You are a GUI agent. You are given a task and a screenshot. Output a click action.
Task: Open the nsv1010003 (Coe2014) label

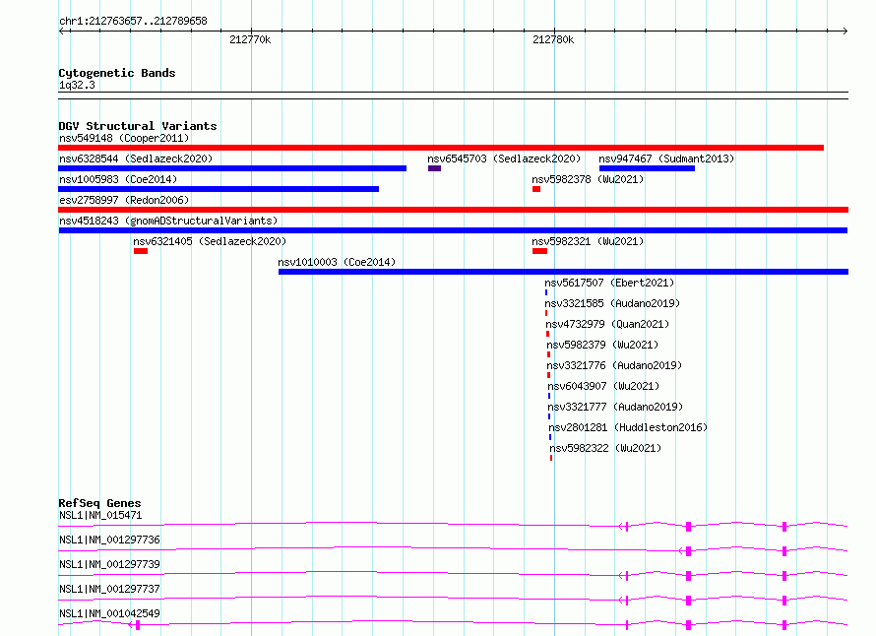[x=337, y=262]
